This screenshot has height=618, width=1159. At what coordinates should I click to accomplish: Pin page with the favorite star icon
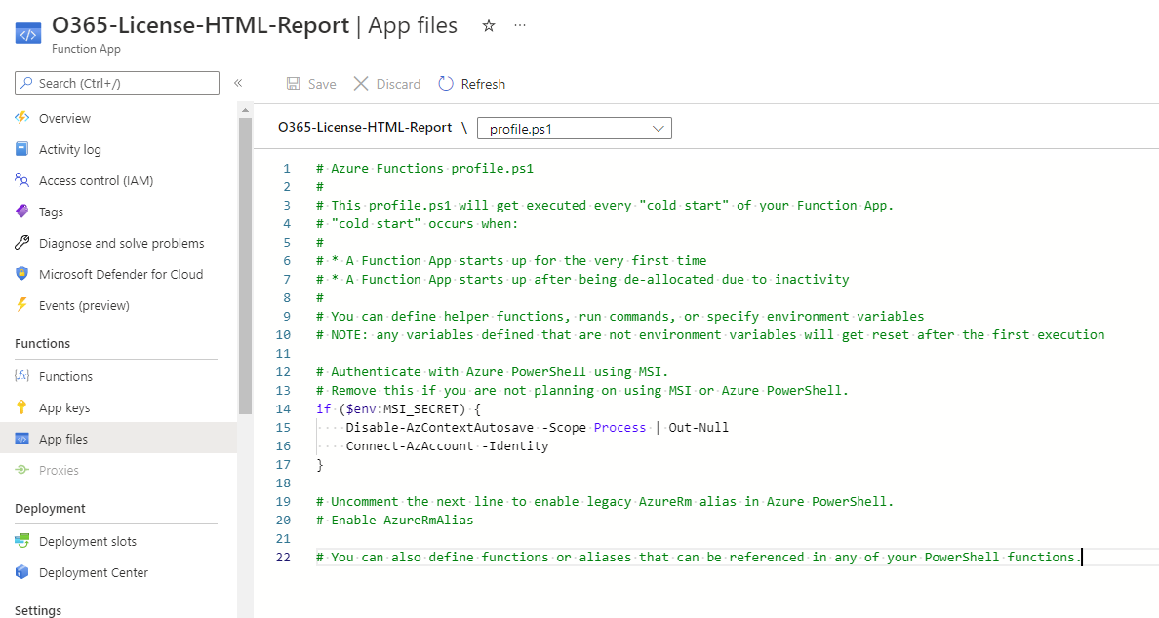(489, 26)
